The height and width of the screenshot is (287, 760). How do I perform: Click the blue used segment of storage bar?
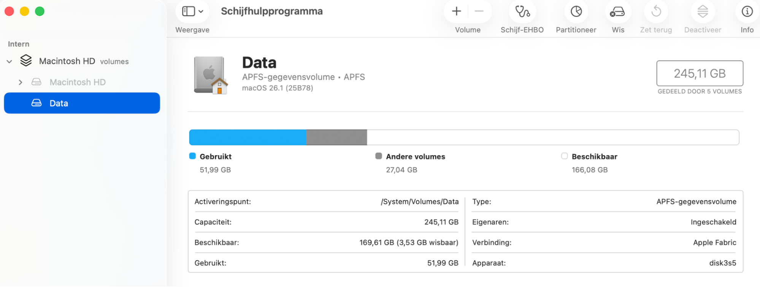(x=248, y=137)
